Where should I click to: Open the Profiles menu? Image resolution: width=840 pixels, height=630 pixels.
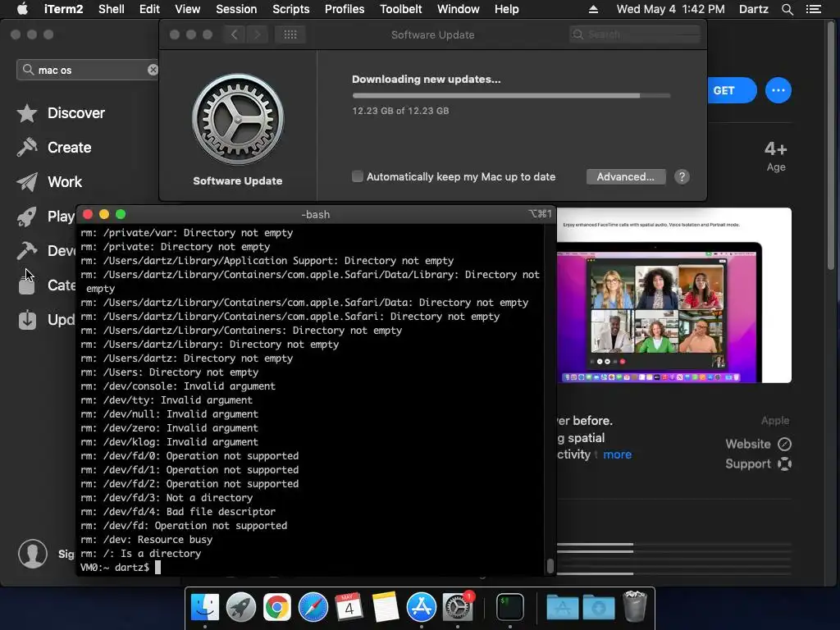[345, 9]
